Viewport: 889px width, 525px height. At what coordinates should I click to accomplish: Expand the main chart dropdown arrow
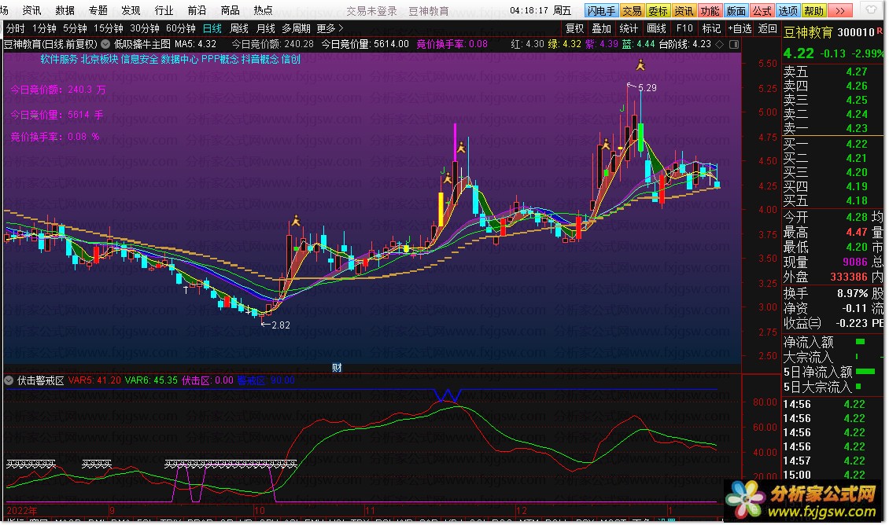pyautogui.click(x=105, y=43)
